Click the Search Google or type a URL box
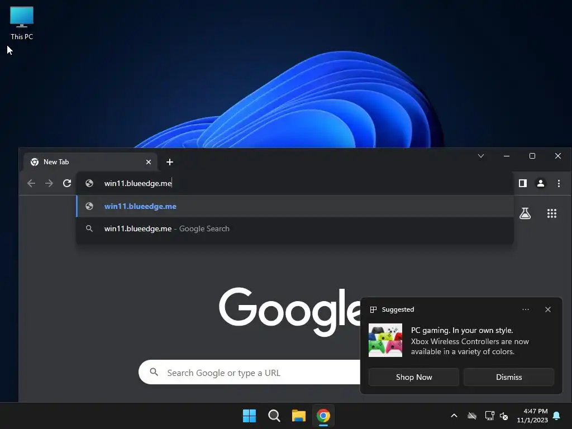The width and height of the screenshot is (572, 429). 250,373
